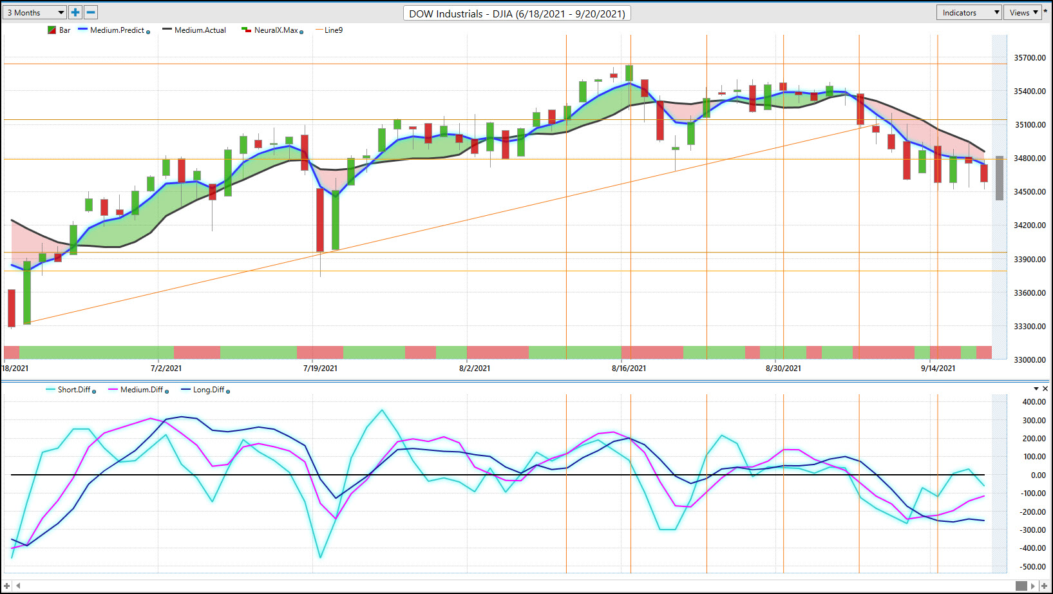Viewport: 1053px width, 594px height.
Task: Click the scroll left arrow at the bottom
Action: tap(18, 586)
